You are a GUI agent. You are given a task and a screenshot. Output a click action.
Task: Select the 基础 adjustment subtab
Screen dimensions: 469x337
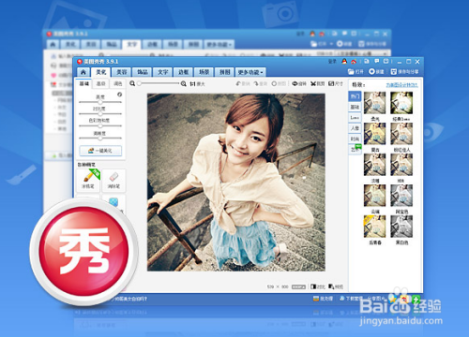[x=84, y=83]
